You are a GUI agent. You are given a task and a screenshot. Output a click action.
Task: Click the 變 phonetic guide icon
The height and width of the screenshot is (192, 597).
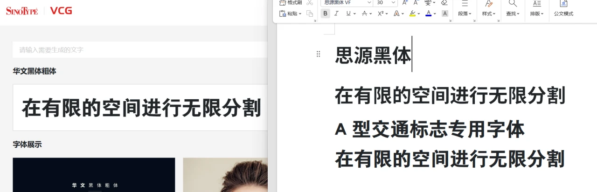(x=428, y=2)
